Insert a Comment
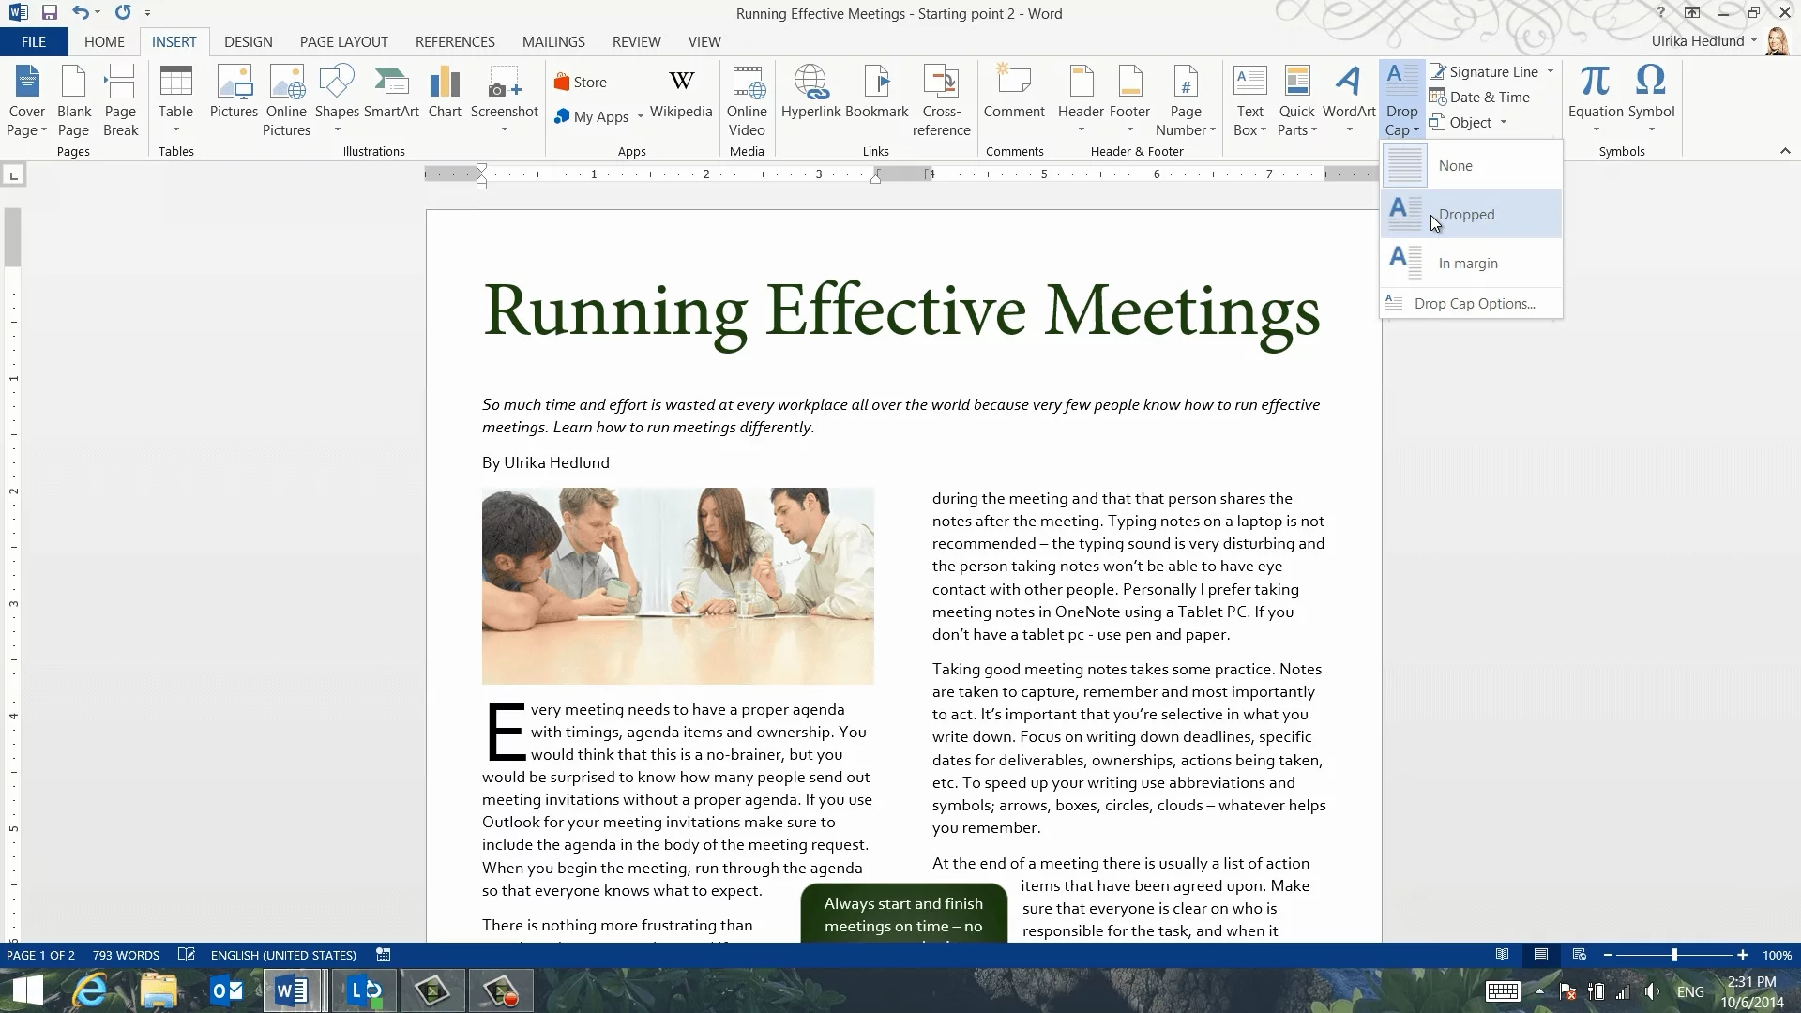Image resolution: width=1801 pixels, height=1013 pixels. 1013,94
